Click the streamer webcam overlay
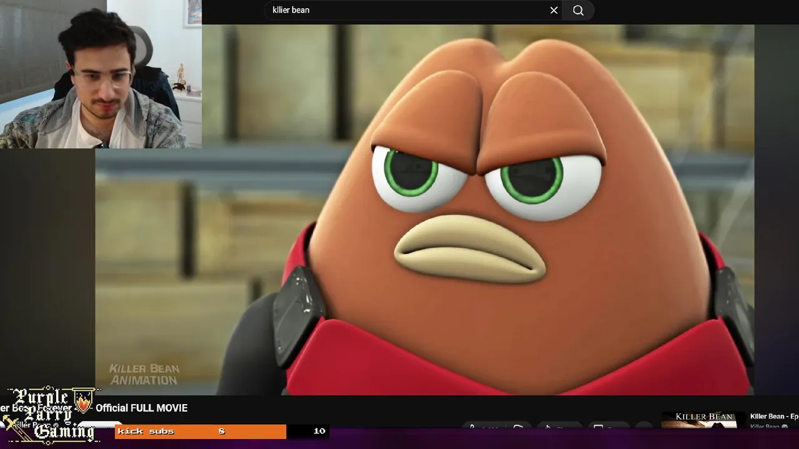799x449 pixels. pyautogui.click(x=100, y=74)
